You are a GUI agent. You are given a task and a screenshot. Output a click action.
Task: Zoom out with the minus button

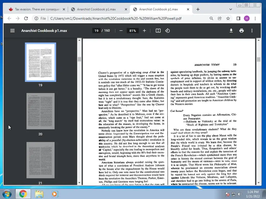point(121,31)
